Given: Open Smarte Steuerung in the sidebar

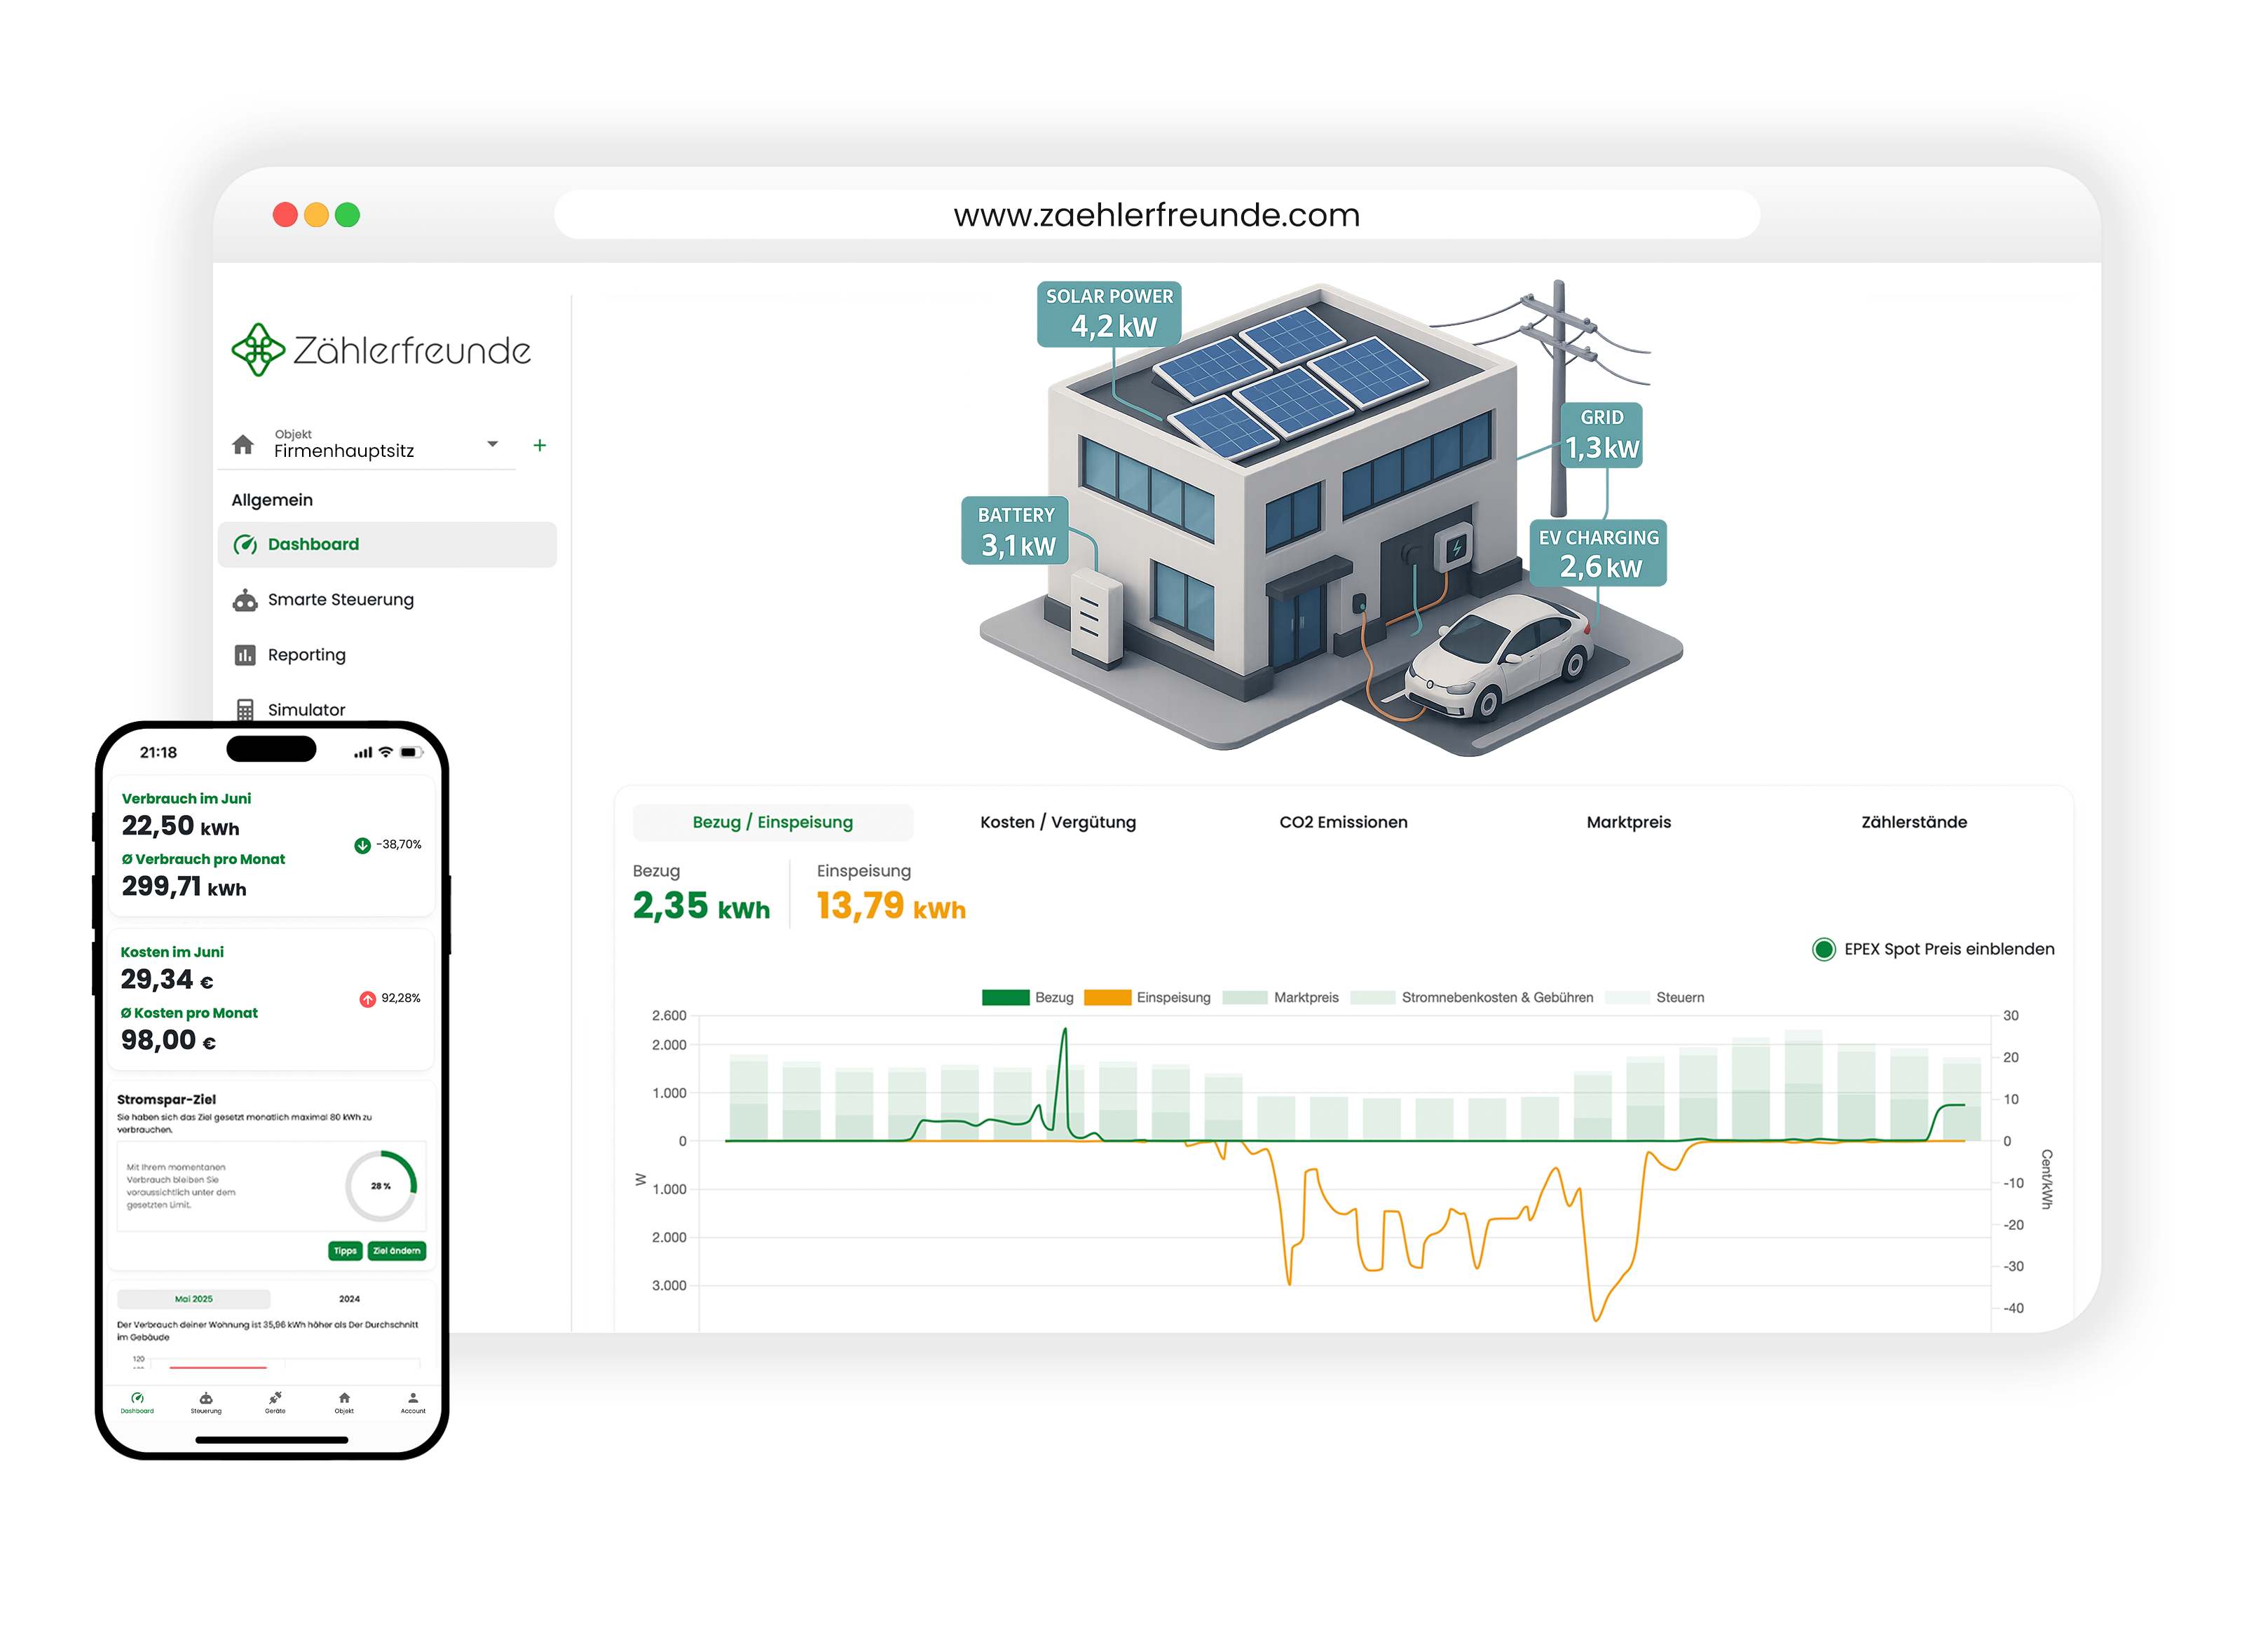Looking at the screenshot, I should 341,599.
